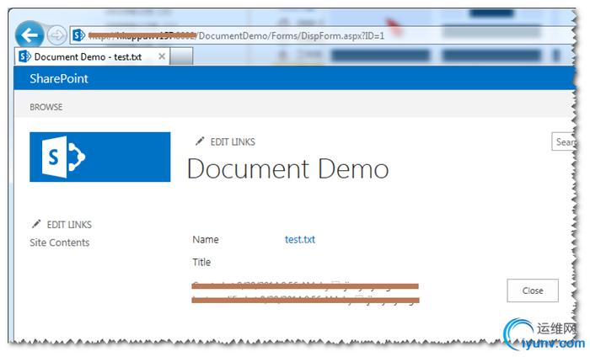Open a new blank browser tab

click(x=181, y=56)
